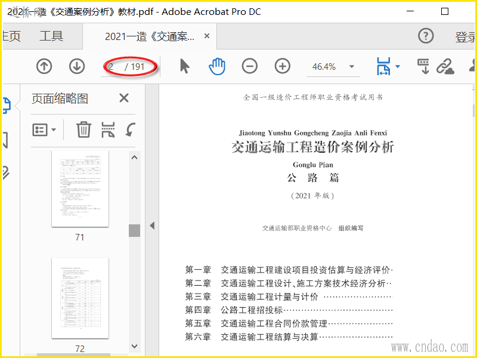This screenshot has width=477, height=358.
Task: Click the scrolling mode toolbar icon
Action: pyautogui.click(x=423, y=66)
